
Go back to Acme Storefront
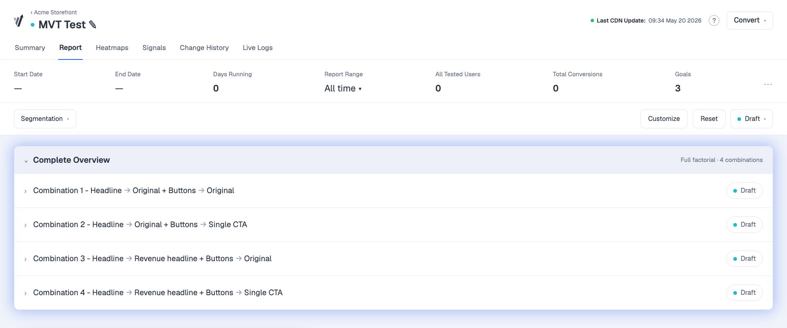pos(54,12)
